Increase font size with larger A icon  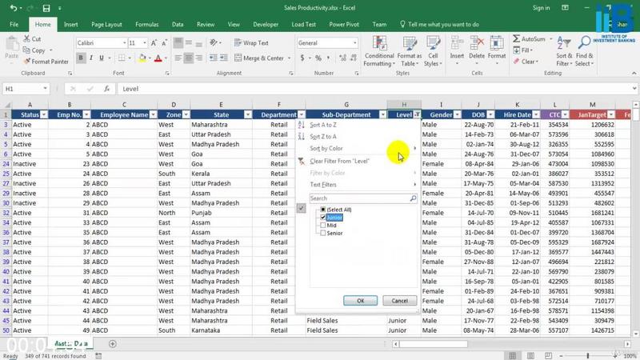tap(154, 43)
